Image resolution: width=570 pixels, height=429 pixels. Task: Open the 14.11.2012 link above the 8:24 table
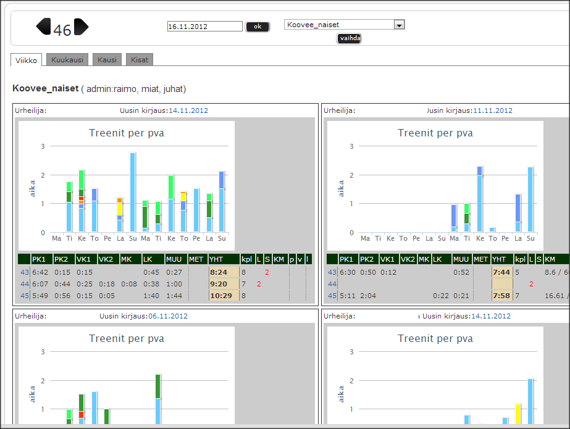[188, 110]
